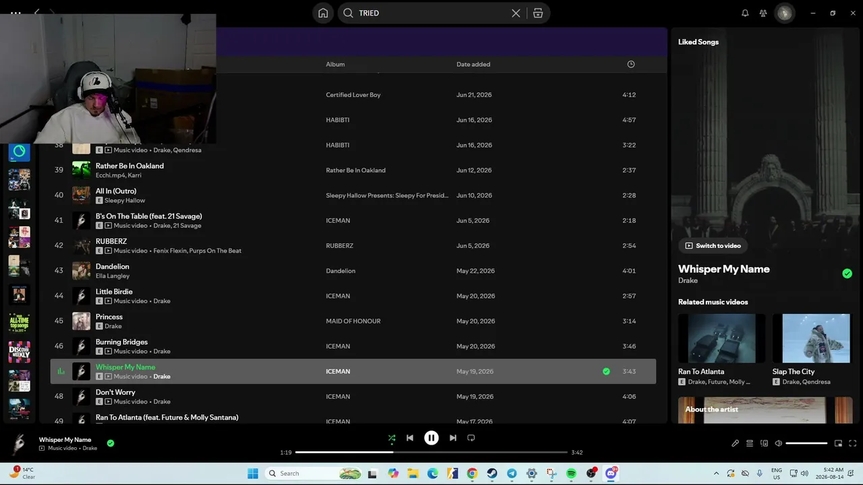Viewport: 863px width, 485px height.
Task: Open the connect-to-a-device icon
Action: tap(764, 443)
